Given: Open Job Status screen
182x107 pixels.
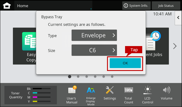Looking at the screenshot, I should (166, 6).
